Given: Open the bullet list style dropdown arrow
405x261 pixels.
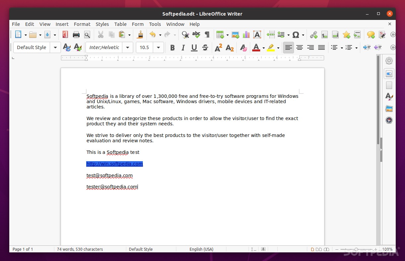Looking at the screenshot, I should tap(342, 48).
